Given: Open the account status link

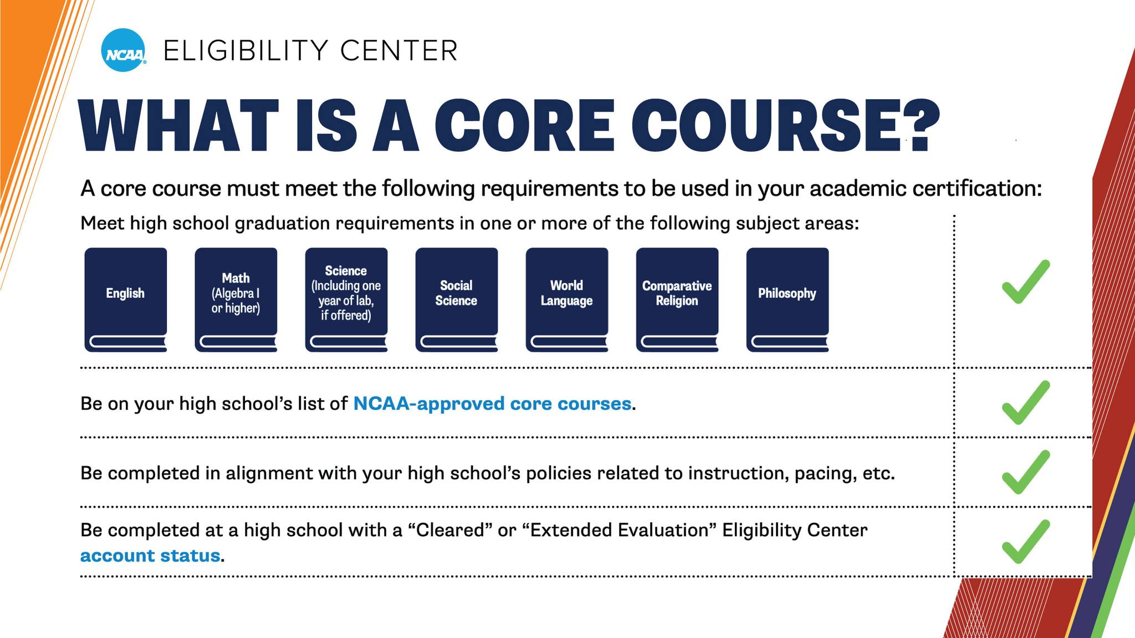Looking at the screenshot, I should (x=150, y=555).
